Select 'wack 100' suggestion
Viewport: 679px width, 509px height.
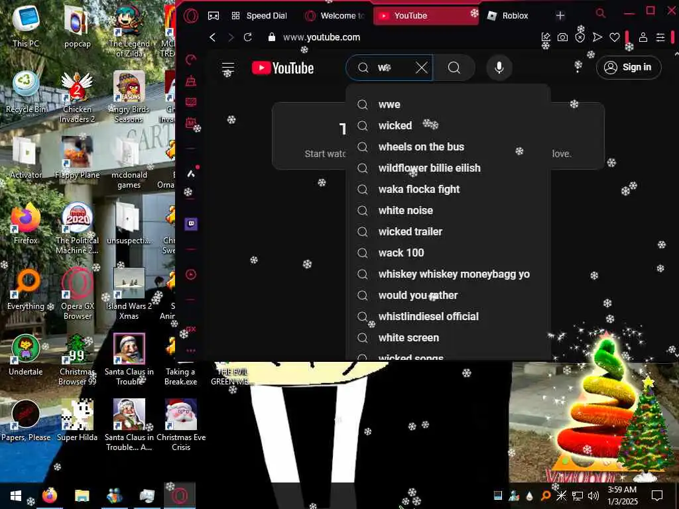(448, 253)
